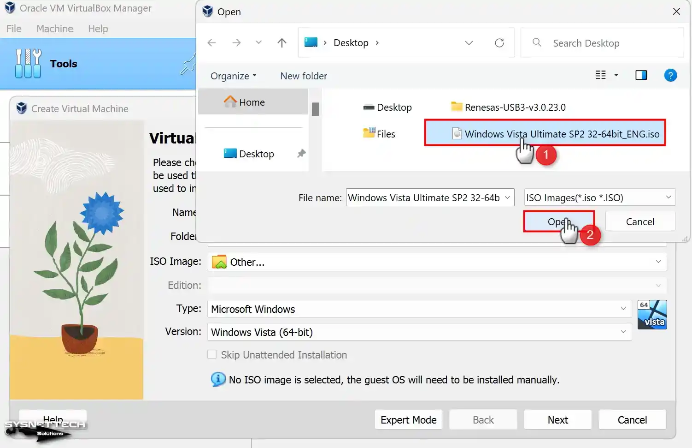
Task: Go up one folder level arrow
Action: [282, 43]
